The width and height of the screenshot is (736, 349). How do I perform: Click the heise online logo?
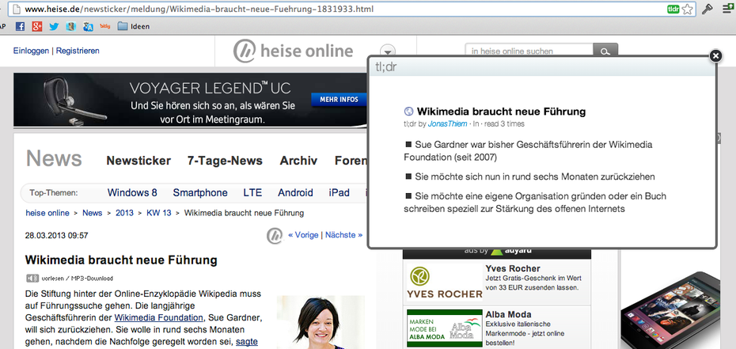tap(293, 51)
